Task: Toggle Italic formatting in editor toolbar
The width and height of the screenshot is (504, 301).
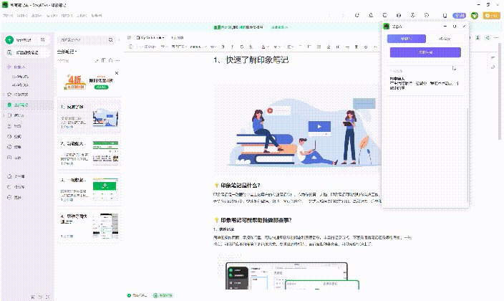Action: point(233,47)
